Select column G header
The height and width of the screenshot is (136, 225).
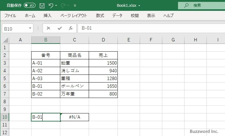tap(173, 40)
